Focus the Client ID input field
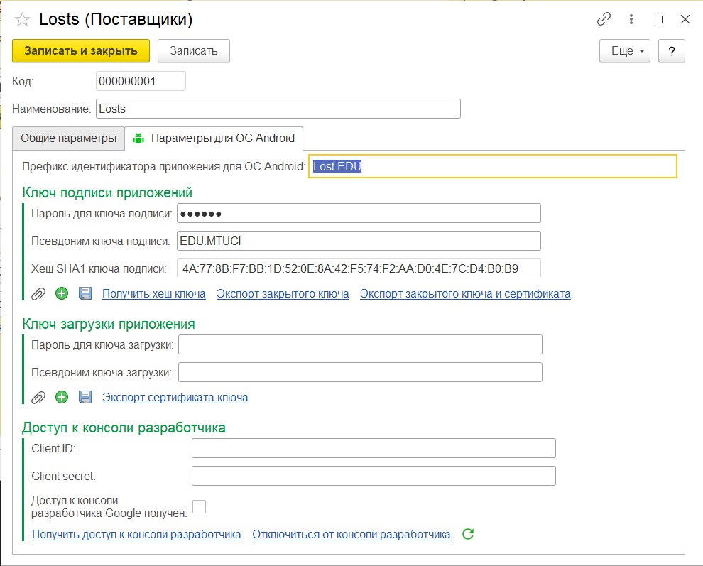703x566 pixels. tap(374, 448)
